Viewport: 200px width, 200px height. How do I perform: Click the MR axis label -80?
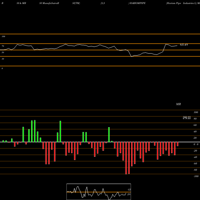click(x=195, y=170)
